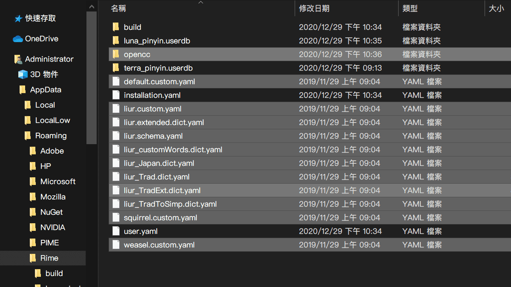The width and height of the screenshot is (511, 287).
Task: Open the build folder in the file list
Action: 132,27
